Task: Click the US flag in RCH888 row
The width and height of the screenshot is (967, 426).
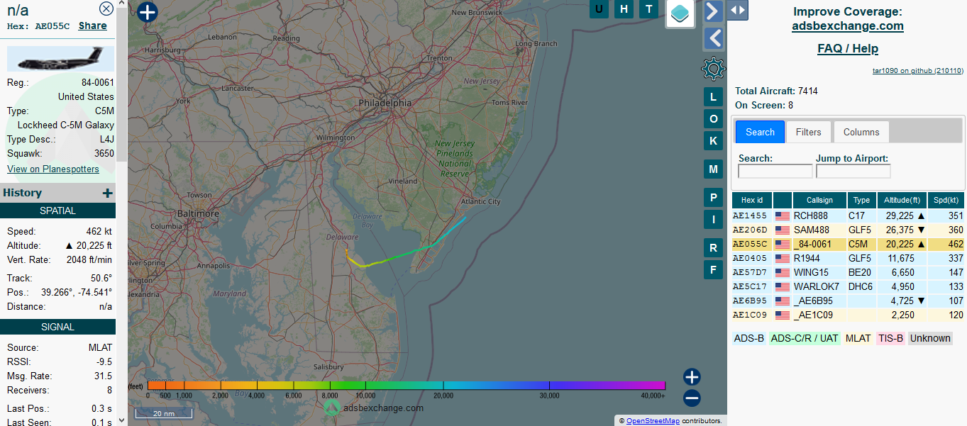Action: click(x=783, y=216)
